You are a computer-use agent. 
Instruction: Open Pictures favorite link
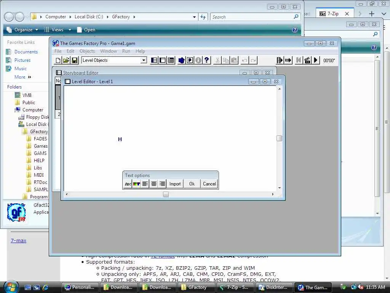(22, 60)
